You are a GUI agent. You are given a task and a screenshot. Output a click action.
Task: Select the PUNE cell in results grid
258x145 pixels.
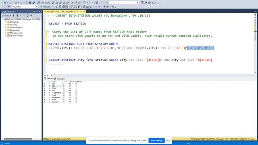pyautogui.click(x=56, y=95)
